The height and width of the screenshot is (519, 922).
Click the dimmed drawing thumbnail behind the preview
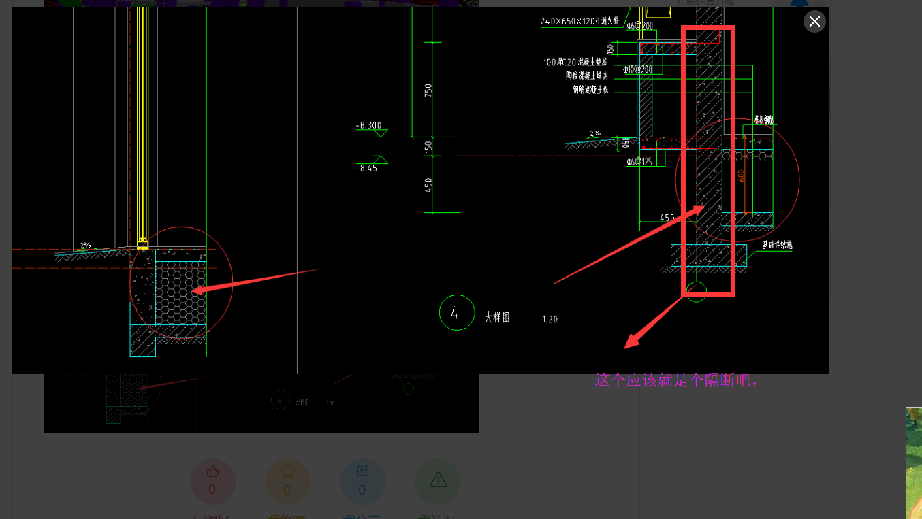[261, 403]
